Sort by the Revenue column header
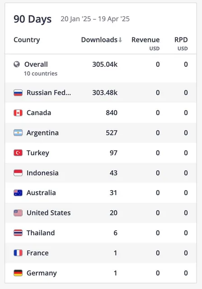 (x=146, y=40)
